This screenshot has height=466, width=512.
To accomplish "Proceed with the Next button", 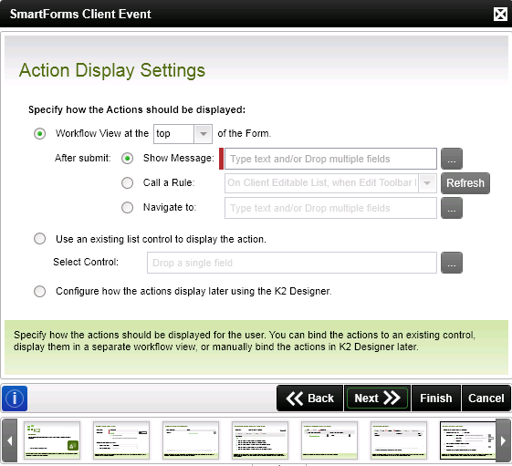I will (377, 399).
